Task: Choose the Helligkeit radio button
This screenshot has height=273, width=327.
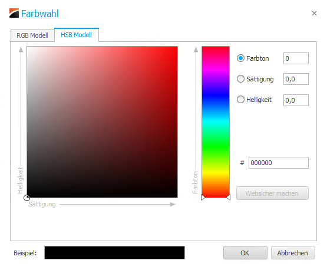Action: 240,99
